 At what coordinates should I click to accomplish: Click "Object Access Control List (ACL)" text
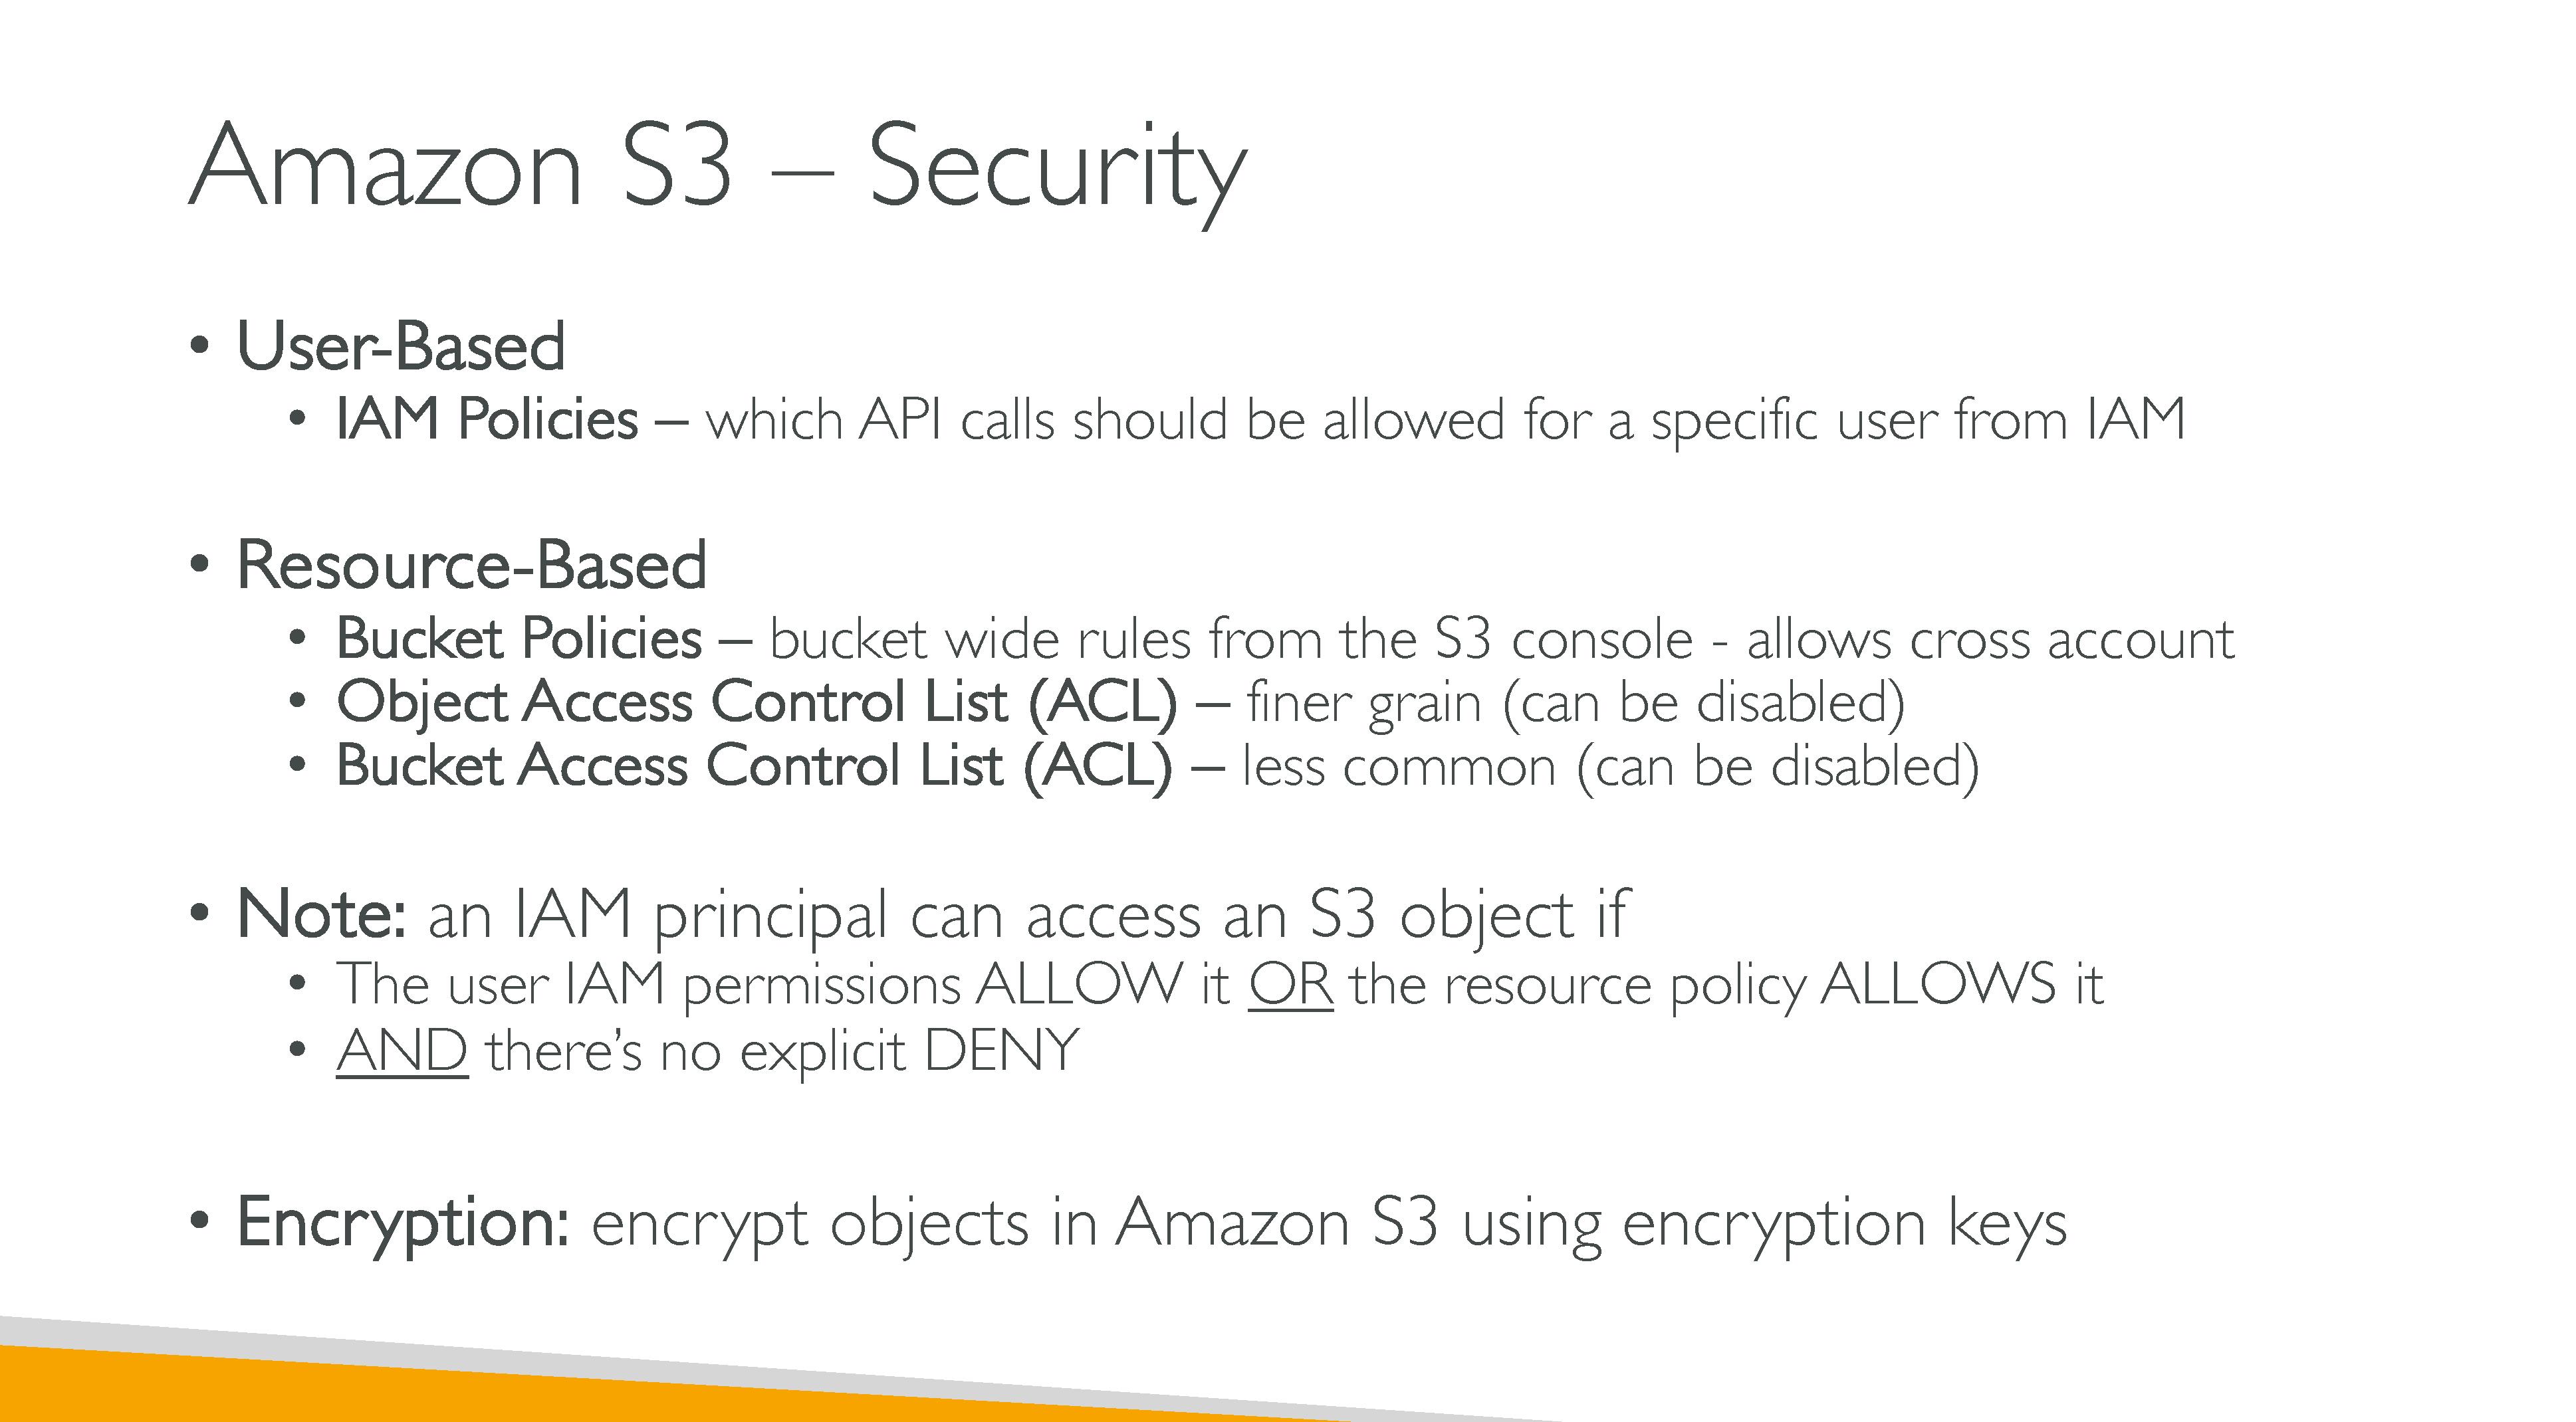click(x=756, y=702)
